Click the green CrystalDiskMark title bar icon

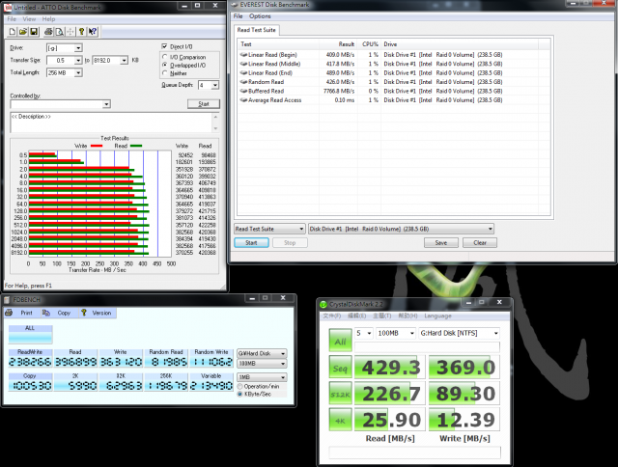click(323, 304)
